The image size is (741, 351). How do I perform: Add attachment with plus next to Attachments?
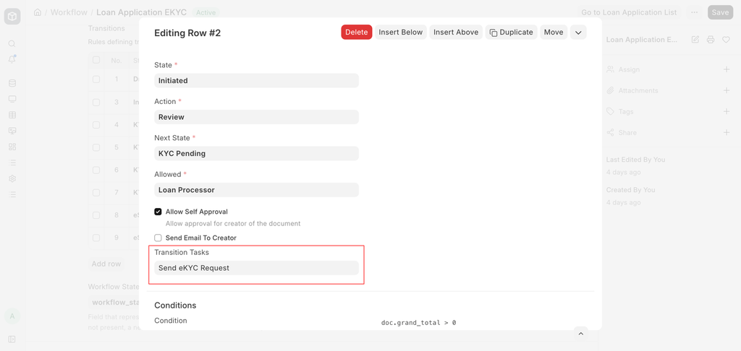(x=727, y=90)
